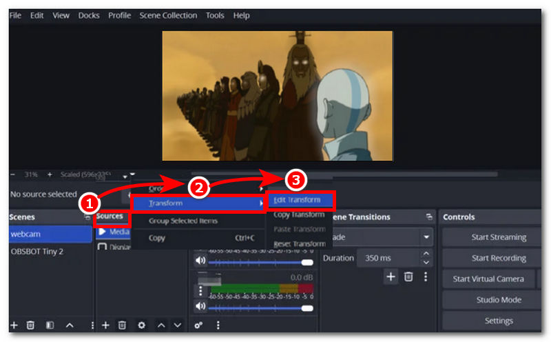Screen dimensions: 551x342
Task: Open Scenes toolbar three-dot menu
Action: (92, 325)
